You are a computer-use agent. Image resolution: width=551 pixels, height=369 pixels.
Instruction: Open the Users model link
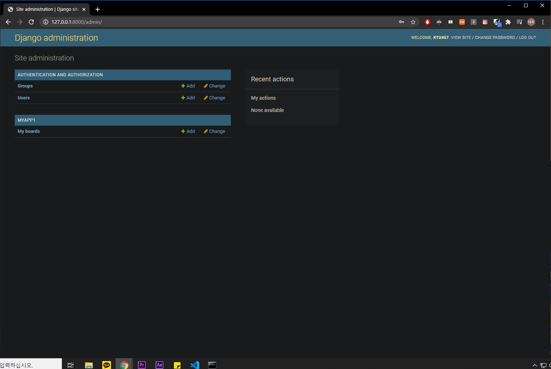[x=24, y=98]
